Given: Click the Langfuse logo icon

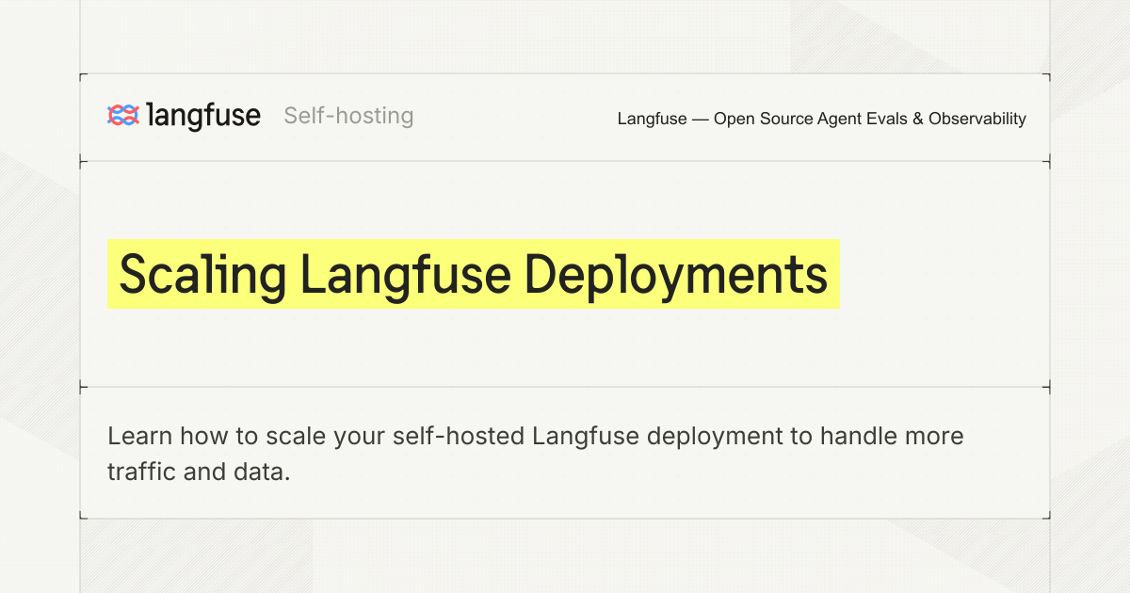Looking at the screenshot, I should tap(123, 116).
